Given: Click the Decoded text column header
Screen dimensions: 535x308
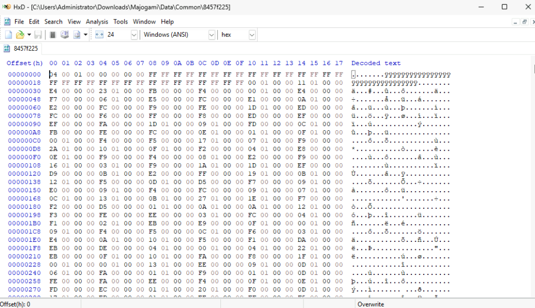Looking at the screenshot, I should 376,64.
